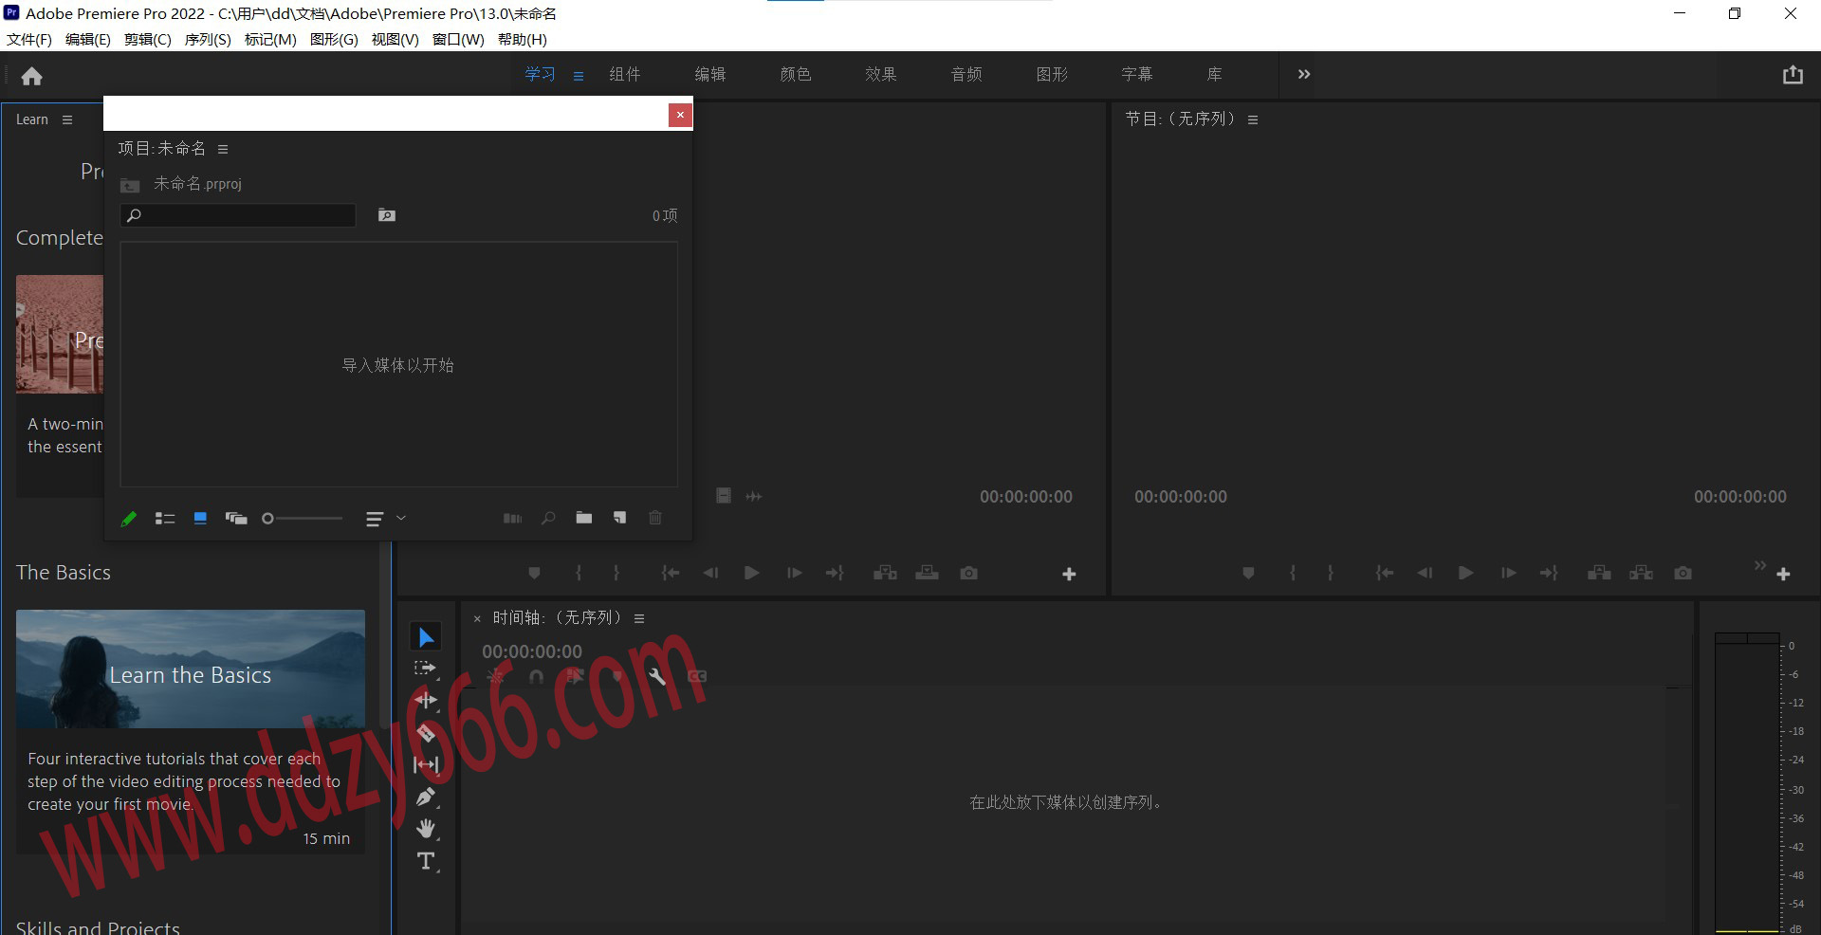
Task: Click Overwrite button in Source monitor
Action: [x=927, y=573]
